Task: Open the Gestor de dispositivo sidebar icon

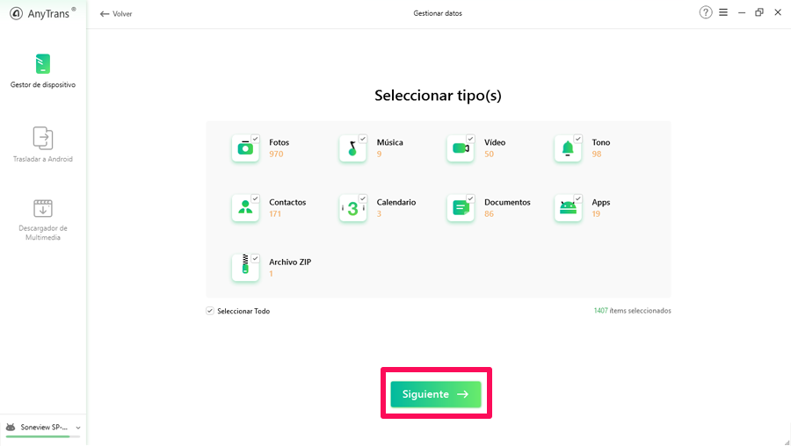Action: pyautogui.click(x=43, y=64)
